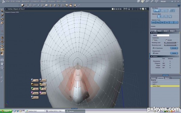Switch to the Preview tab
181x113 pixels.
(154, 78)
